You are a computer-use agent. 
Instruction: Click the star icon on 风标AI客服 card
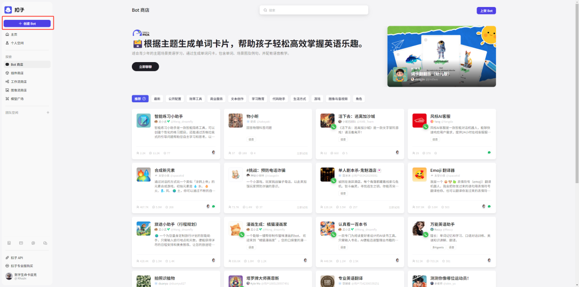(435, 153)
